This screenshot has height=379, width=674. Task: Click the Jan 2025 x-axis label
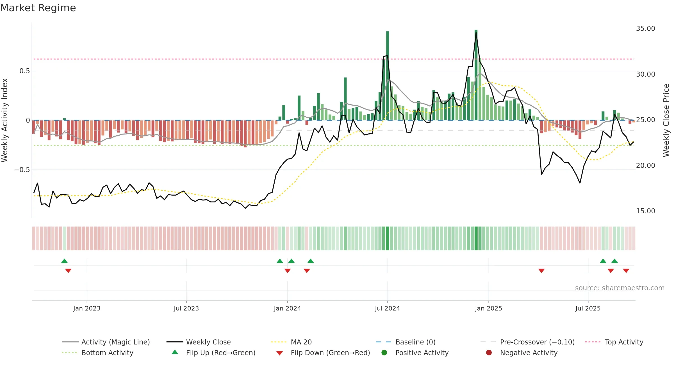pos(488,308)
